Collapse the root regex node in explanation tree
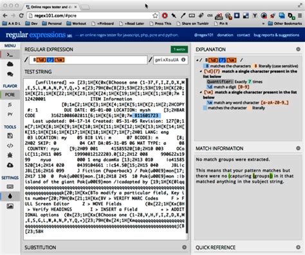This screenshot has height=255, width=305. click(197, 60)
